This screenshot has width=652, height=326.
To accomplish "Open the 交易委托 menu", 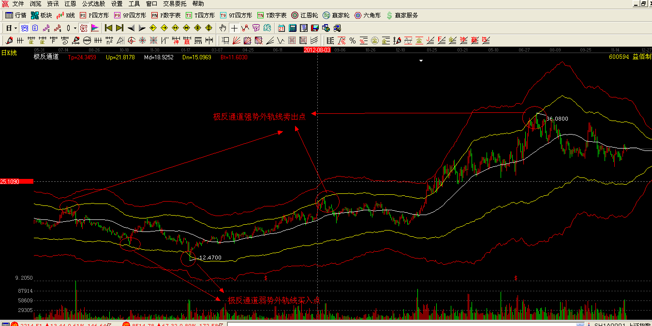I will click(175, 4).
